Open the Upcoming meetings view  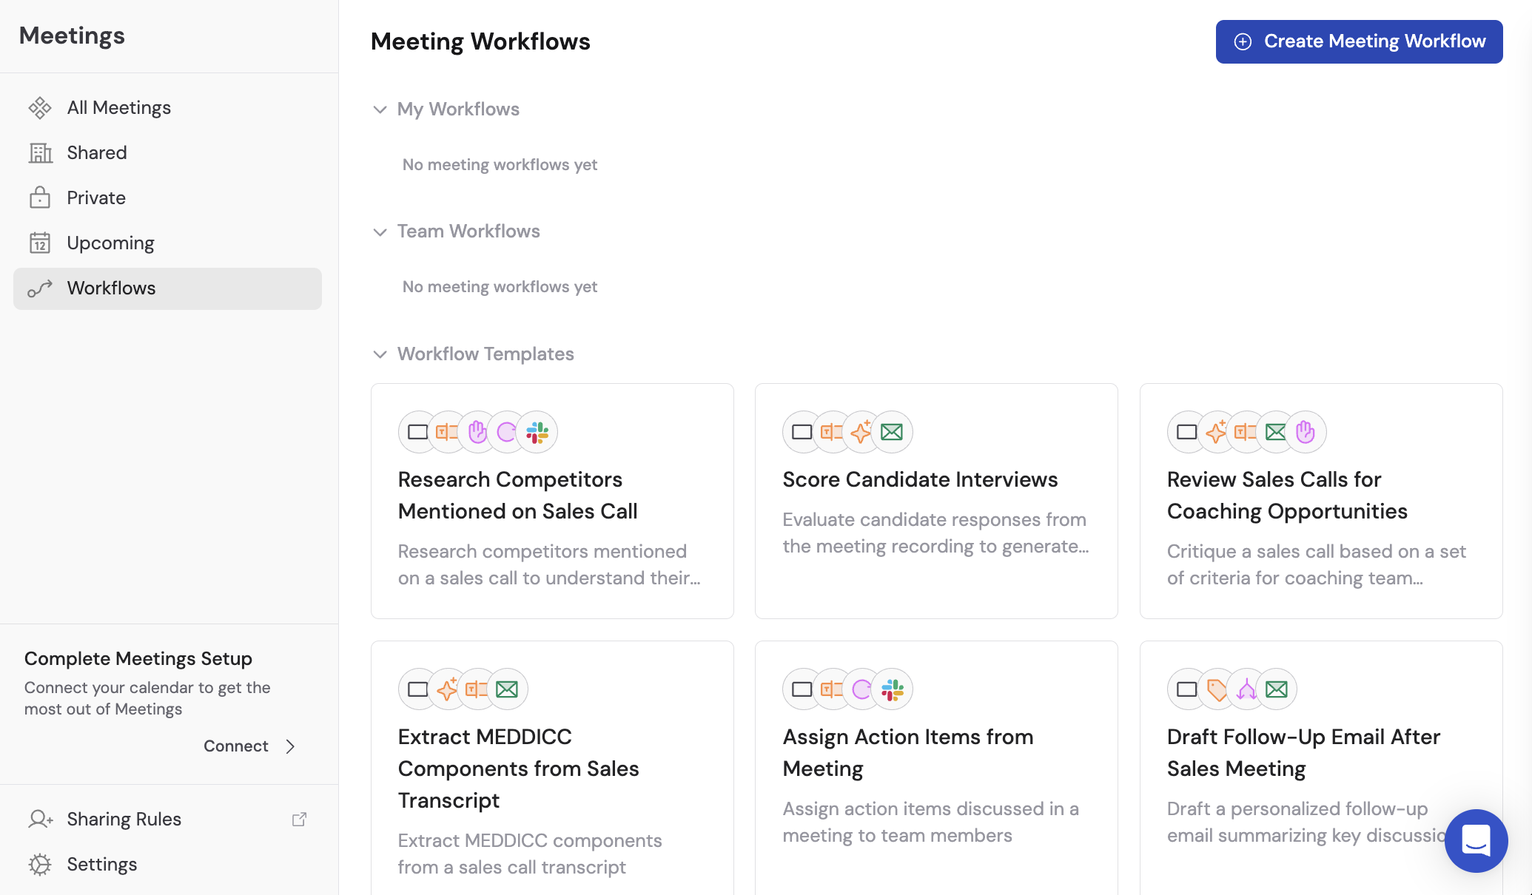110,243
